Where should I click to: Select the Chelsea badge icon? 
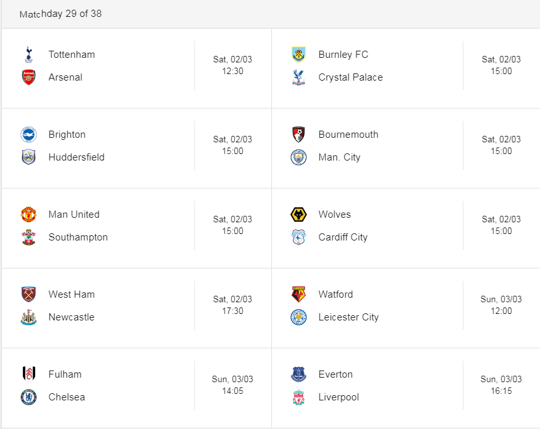tap(29, 397)
